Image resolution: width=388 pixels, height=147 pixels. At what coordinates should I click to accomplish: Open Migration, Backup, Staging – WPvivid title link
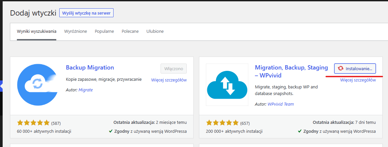coord(291,72)
